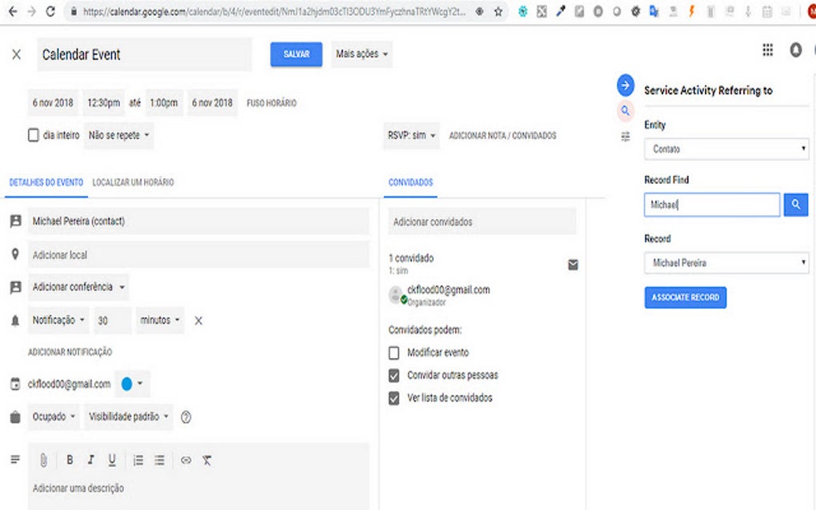Viewport: 816px width, 510px height.
Task: Click the attachment paperclip in description toolbar
Action: point(44,460)
